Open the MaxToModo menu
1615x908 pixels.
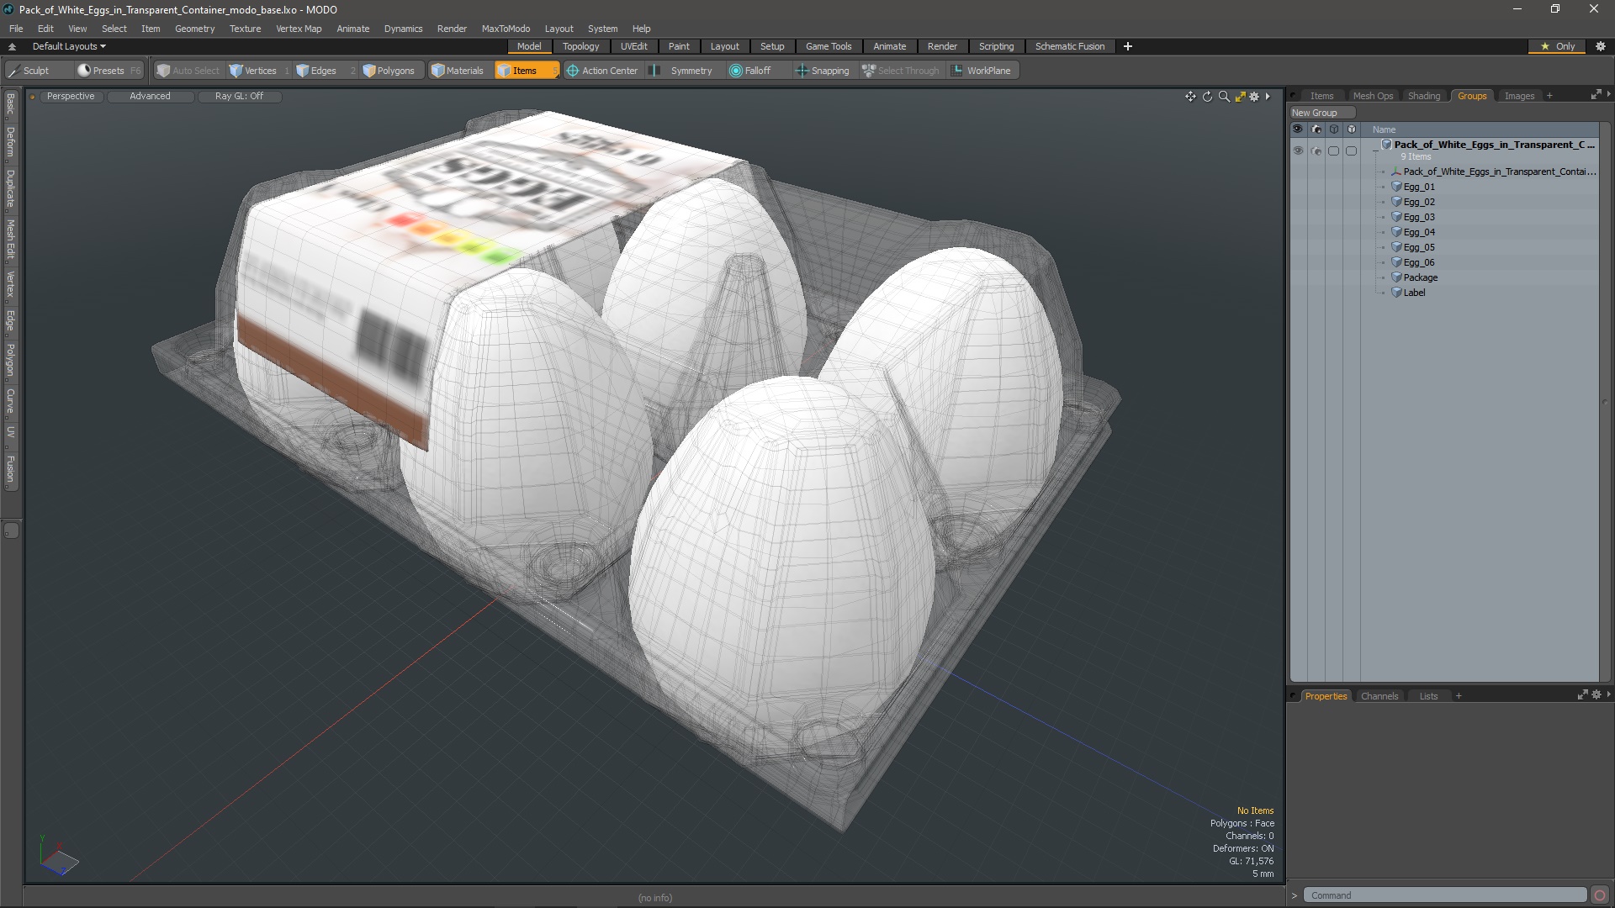coord(506,29)
